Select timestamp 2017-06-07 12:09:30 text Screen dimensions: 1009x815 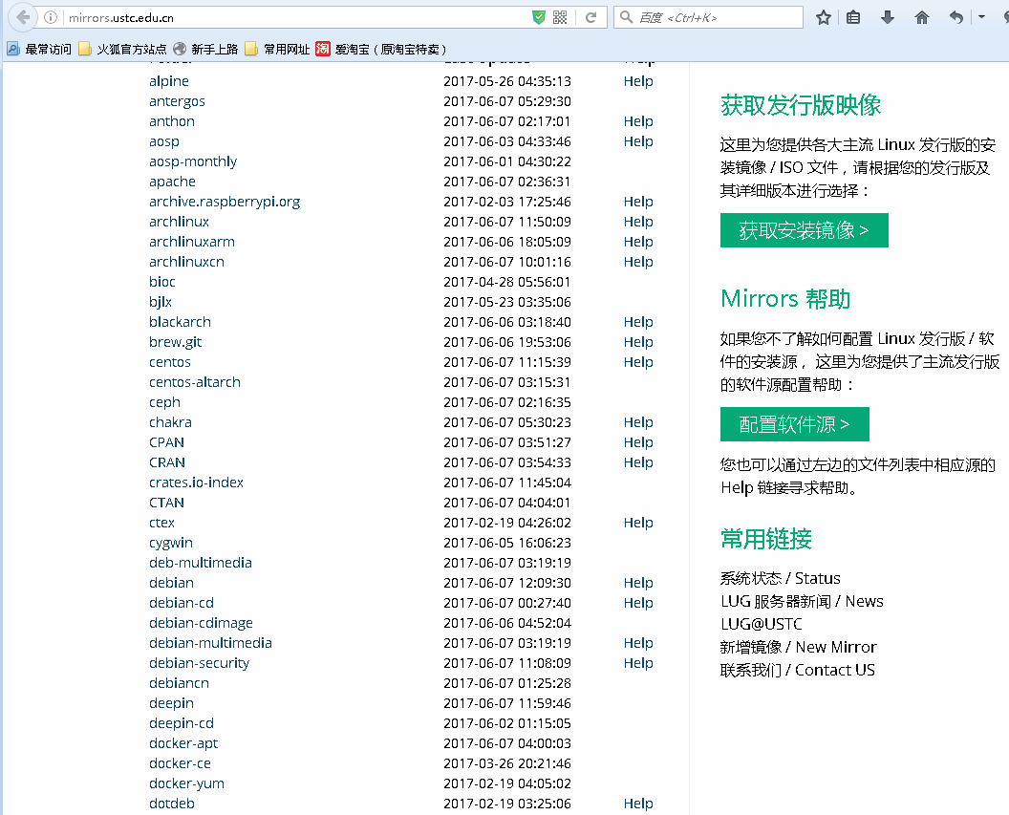[x=507, y=583]
